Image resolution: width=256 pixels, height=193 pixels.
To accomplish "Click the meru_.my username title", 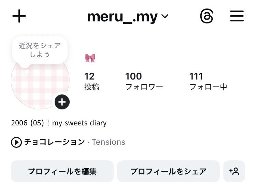I will 122,16.
